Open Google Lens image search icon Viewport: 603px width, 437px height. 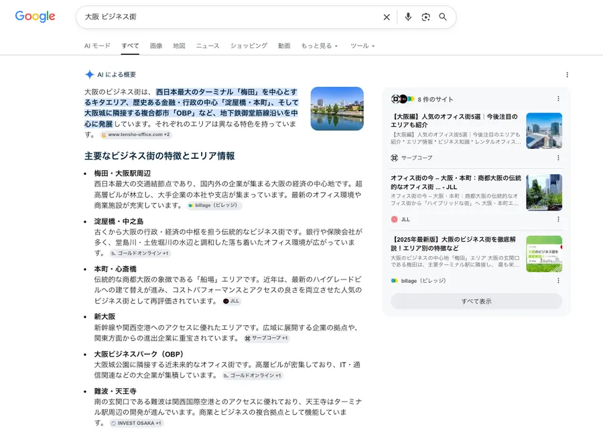point(425,17)
